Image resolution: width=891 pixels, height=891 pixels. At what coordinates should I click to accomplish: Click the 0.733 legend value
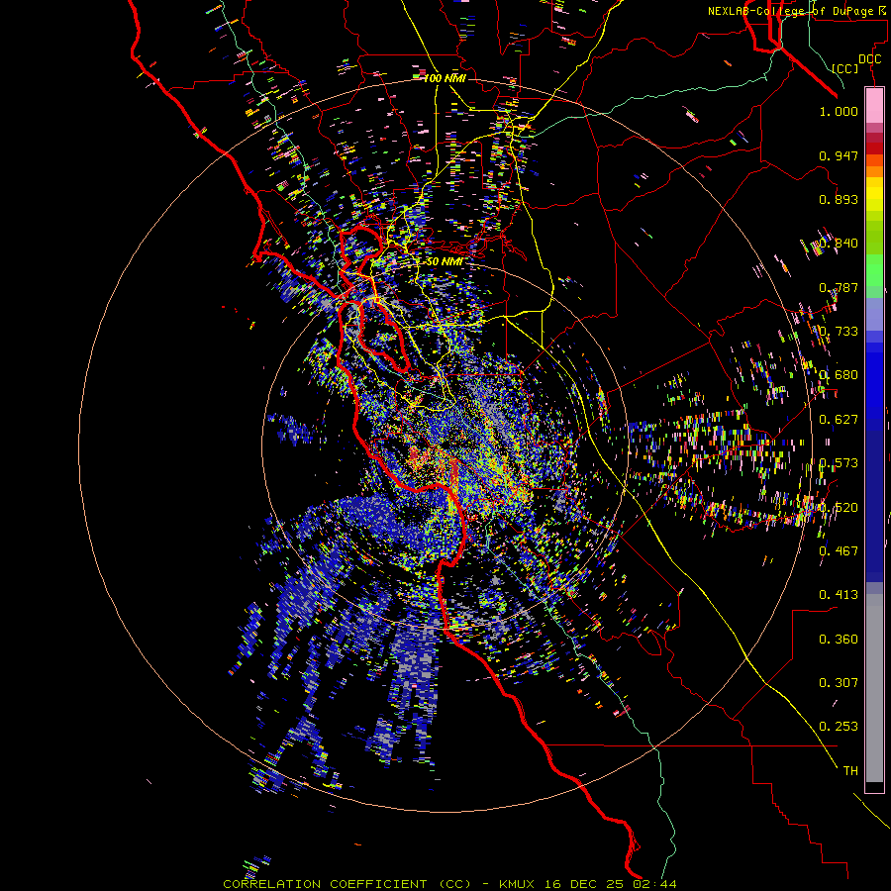(x=839, y=332)
